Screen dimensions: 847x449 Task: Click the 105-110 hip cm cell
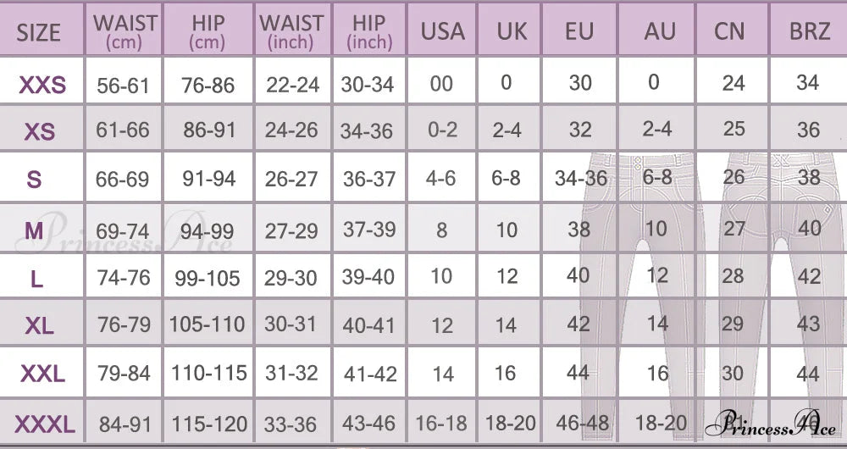point(208,325)
